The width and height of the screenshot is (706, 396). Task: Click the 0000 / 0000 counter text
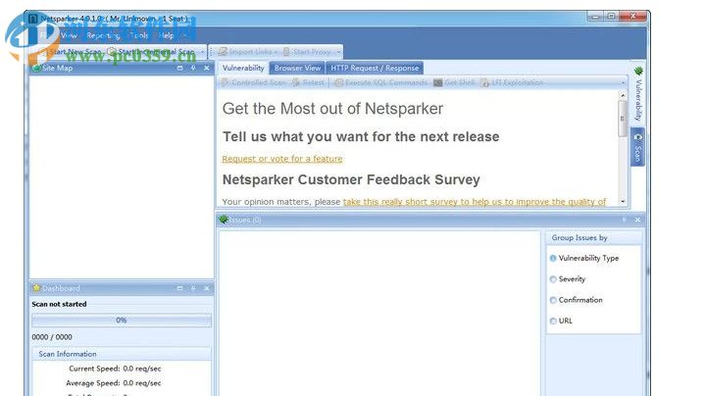pyautogui.click(x=52, y=336)
